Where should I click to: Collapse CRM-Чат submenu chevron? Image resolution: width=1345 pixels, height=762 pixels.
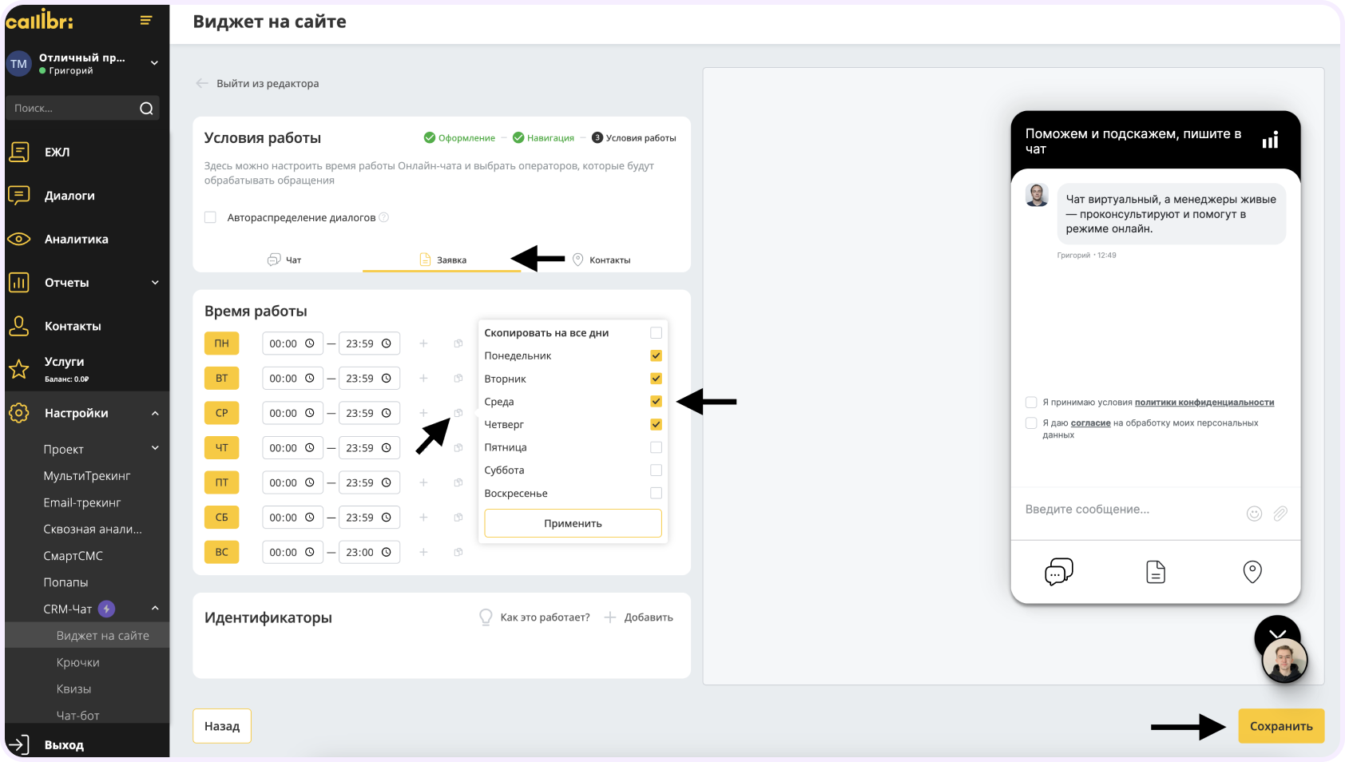click(155, 609)
